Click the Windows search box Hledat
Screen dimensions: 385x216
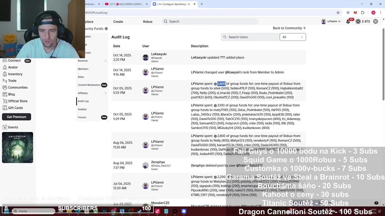click(x=33, y=211)
